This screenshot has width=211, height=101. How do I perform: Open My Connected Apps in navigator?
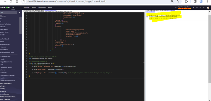tap(5, 56)
